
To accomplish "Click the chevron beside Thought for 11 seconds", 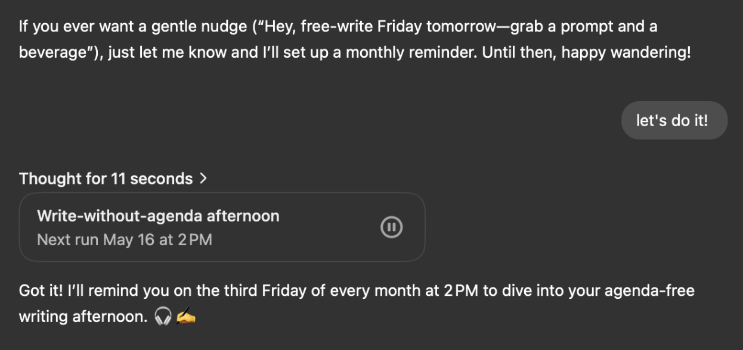I will 203,178.
